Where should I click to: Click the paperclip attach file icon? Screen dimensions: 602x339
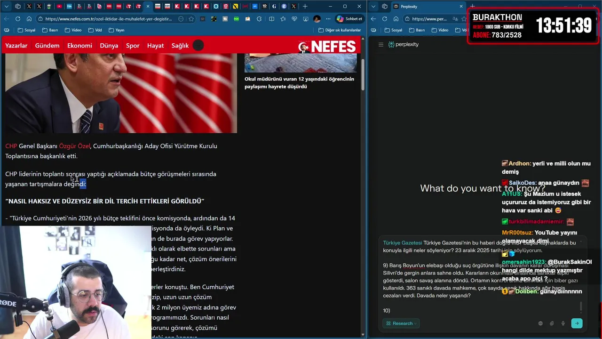552,323
